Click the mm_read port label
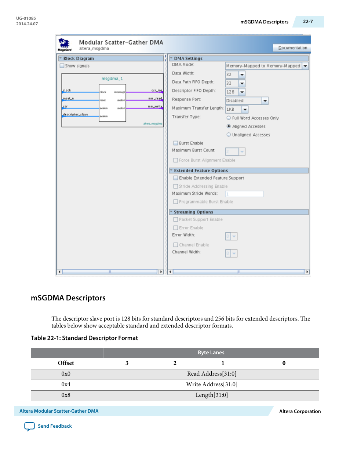This screenshot has width=350, height=453. [x=155, y=98]
